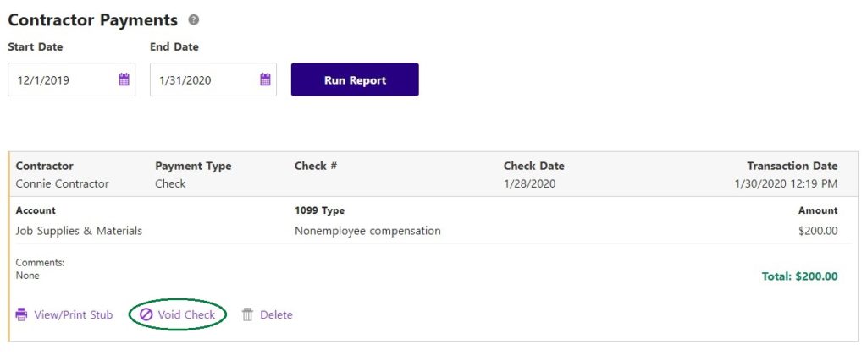The image size is (867, 355).
Task: Click the Void Check circle-slash icon
Action: point(146,314)
